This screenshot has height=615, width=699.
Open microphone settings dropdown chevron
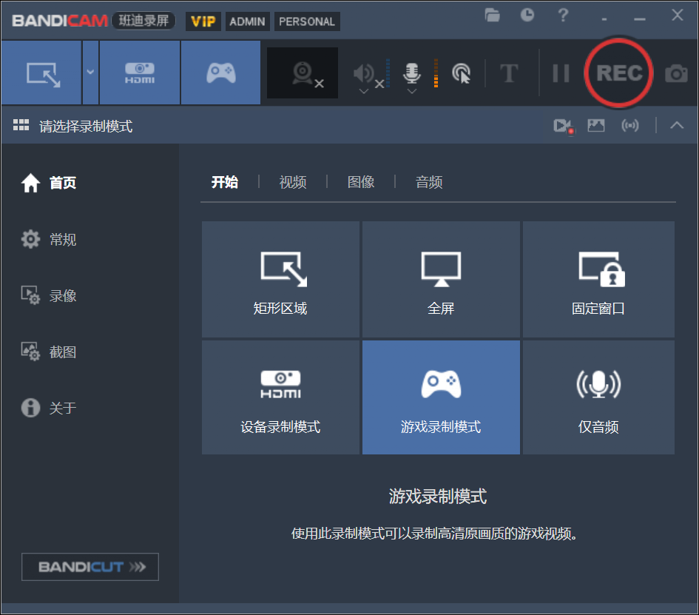[412, 92]
